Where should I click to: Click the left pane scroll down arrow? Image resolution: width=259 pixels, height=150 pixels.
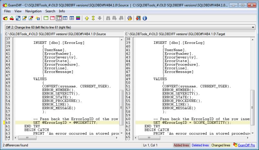point(122,133)
